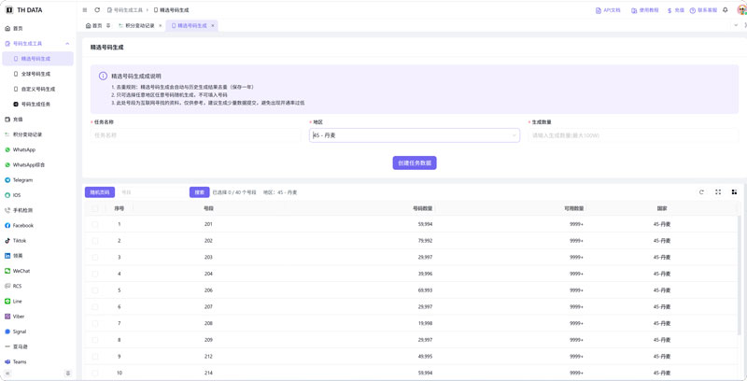Collapse the 号码生成工具 sidebar group
This screenshot has width=747, height=381.
[67, 44]
